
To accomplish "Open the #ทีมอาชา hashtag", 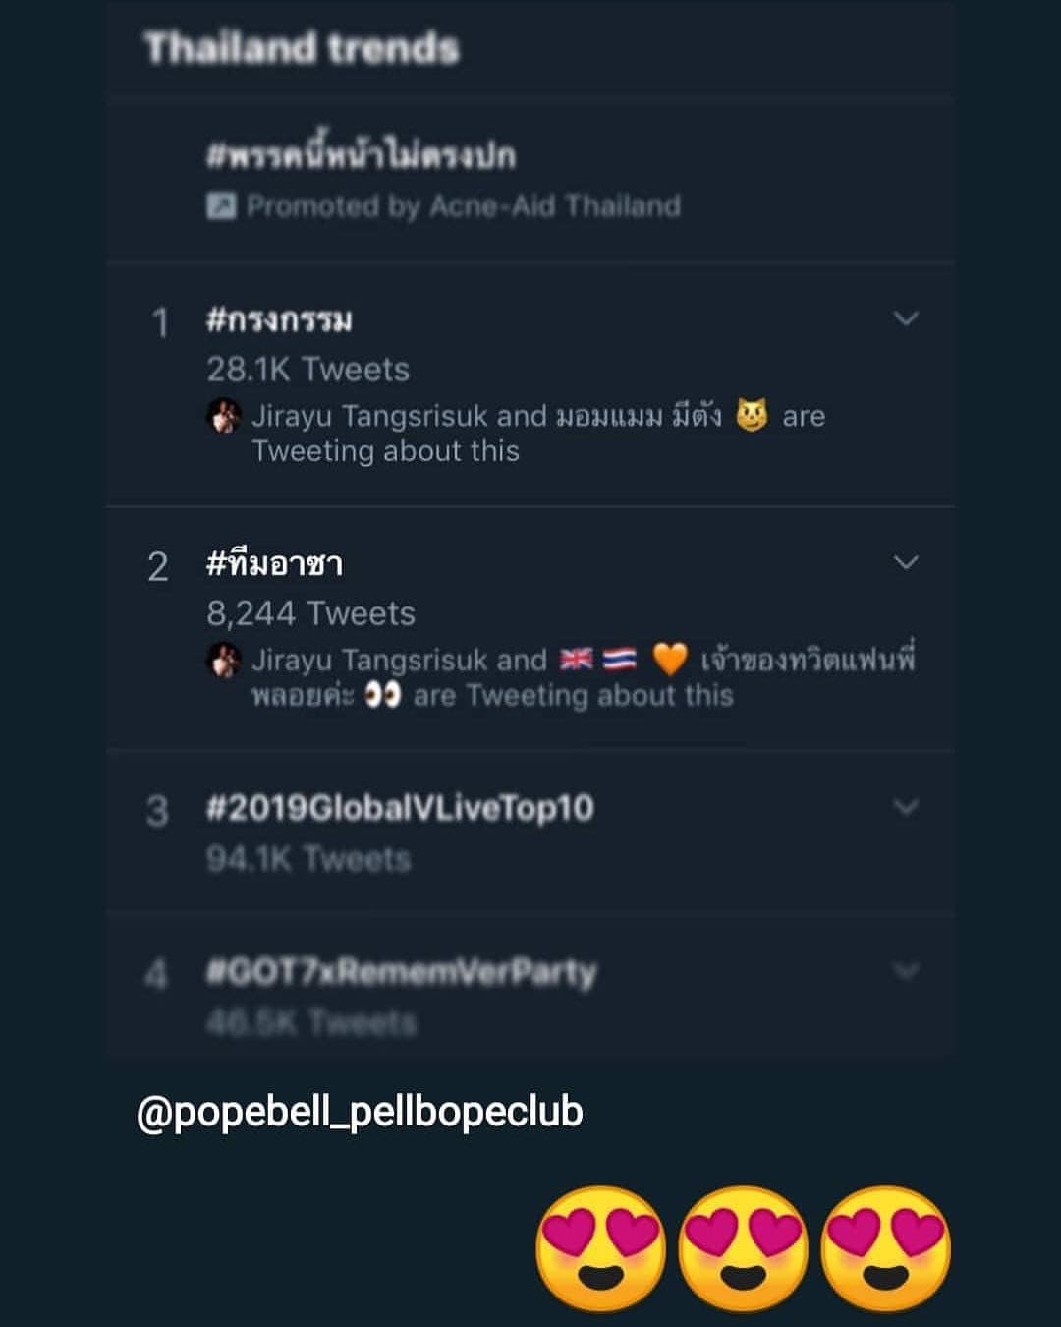I will coord(274,564).
